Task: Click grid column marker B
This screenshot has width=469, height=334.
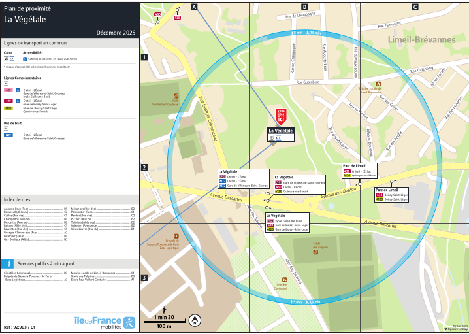Action: [304, 7]
